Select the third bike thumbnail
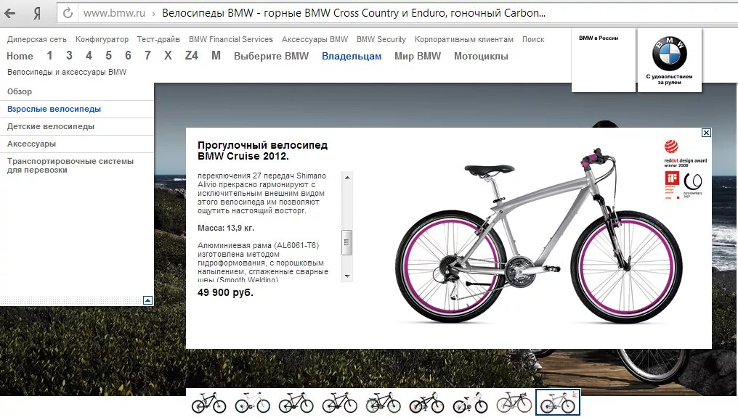The width and height of the screenshot is (738, 420). tap(296, 403)
